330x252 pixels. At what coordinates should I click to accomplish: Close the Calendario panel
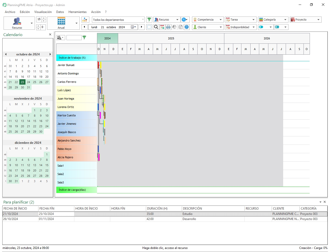(50, 35)
